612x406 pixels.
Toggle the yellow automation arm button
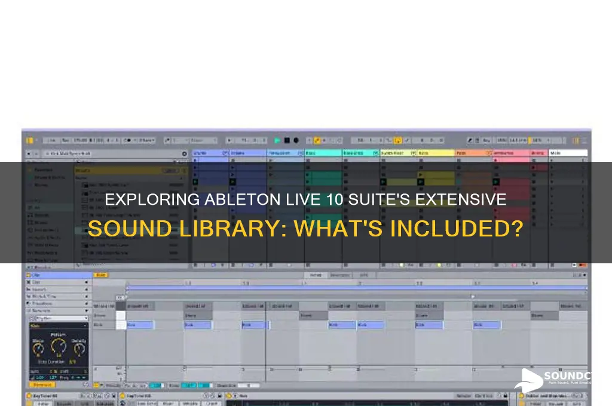tap(317, 140)
